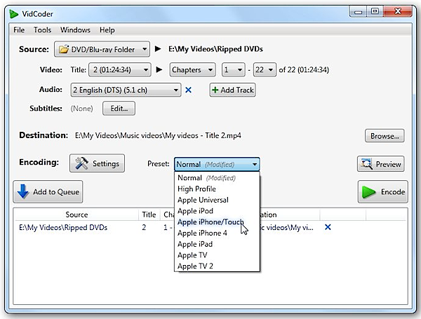
Task: Select the Apple iPhone/Touch preset
Action: tap(217, 222)
